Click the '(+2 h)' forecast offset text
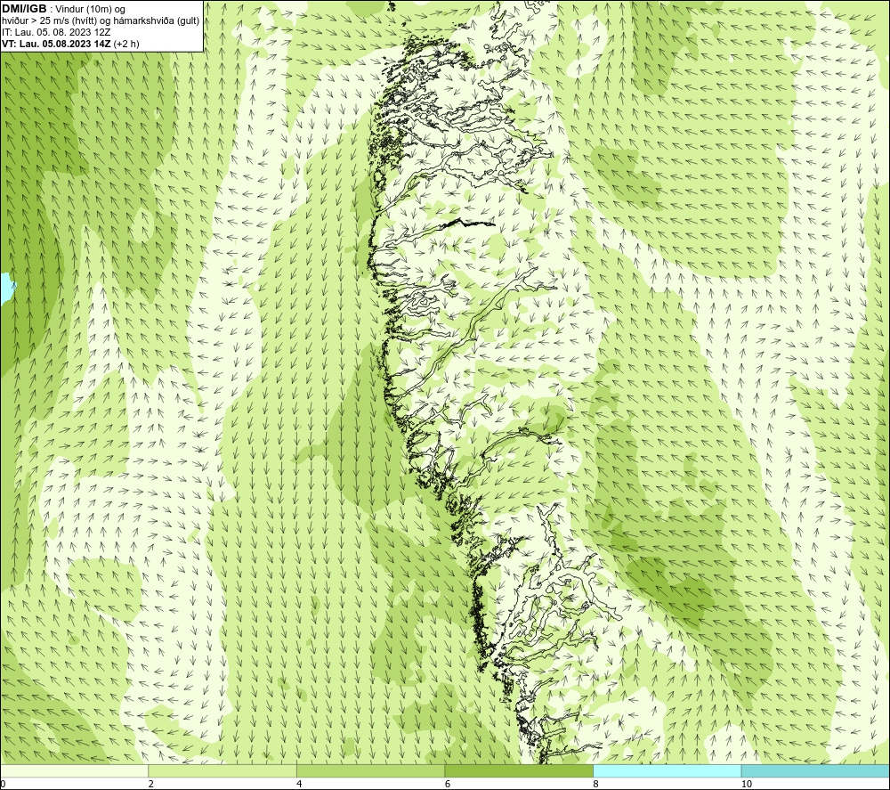The width and height of the screenshot is (890, 790). point(126,44)
